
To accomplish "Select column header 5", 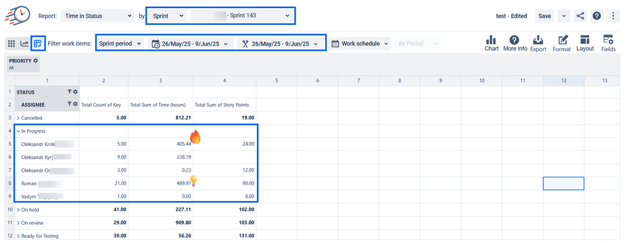I will (x=276, y=81).
